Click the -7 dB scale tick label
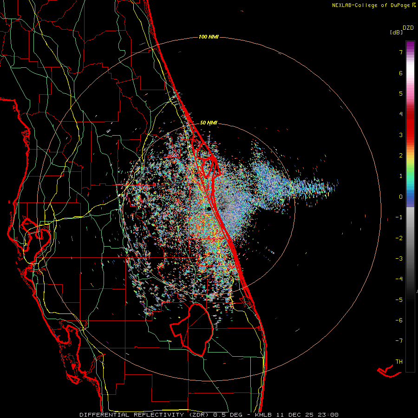Screen dimensions: 418x418 [399, 341]
